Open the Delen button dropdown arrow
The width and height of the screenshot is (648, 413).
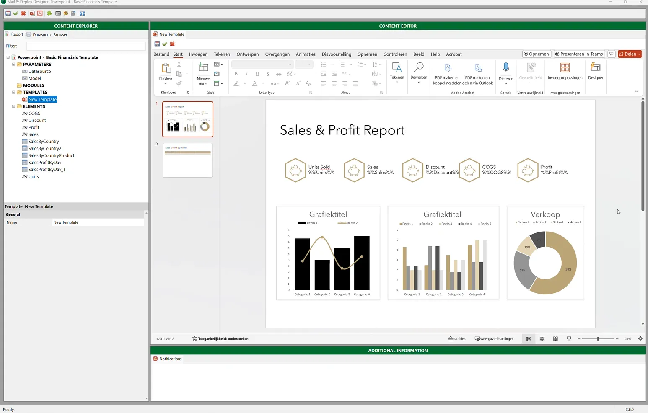pyautogui.click(x=639, y=54)
